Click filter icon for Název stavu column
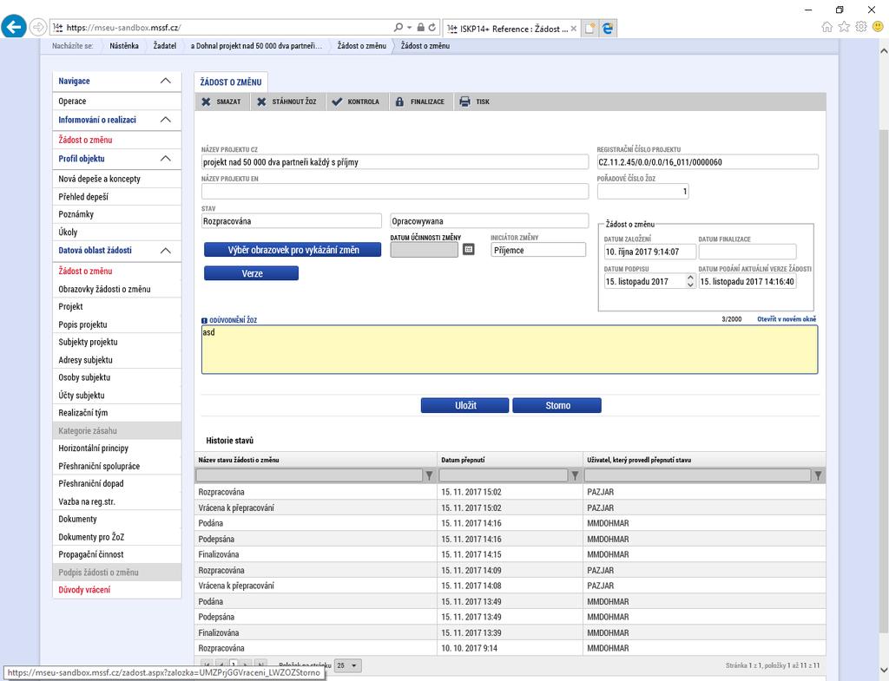This screenshot has width=889, height=681. (429, 475)
